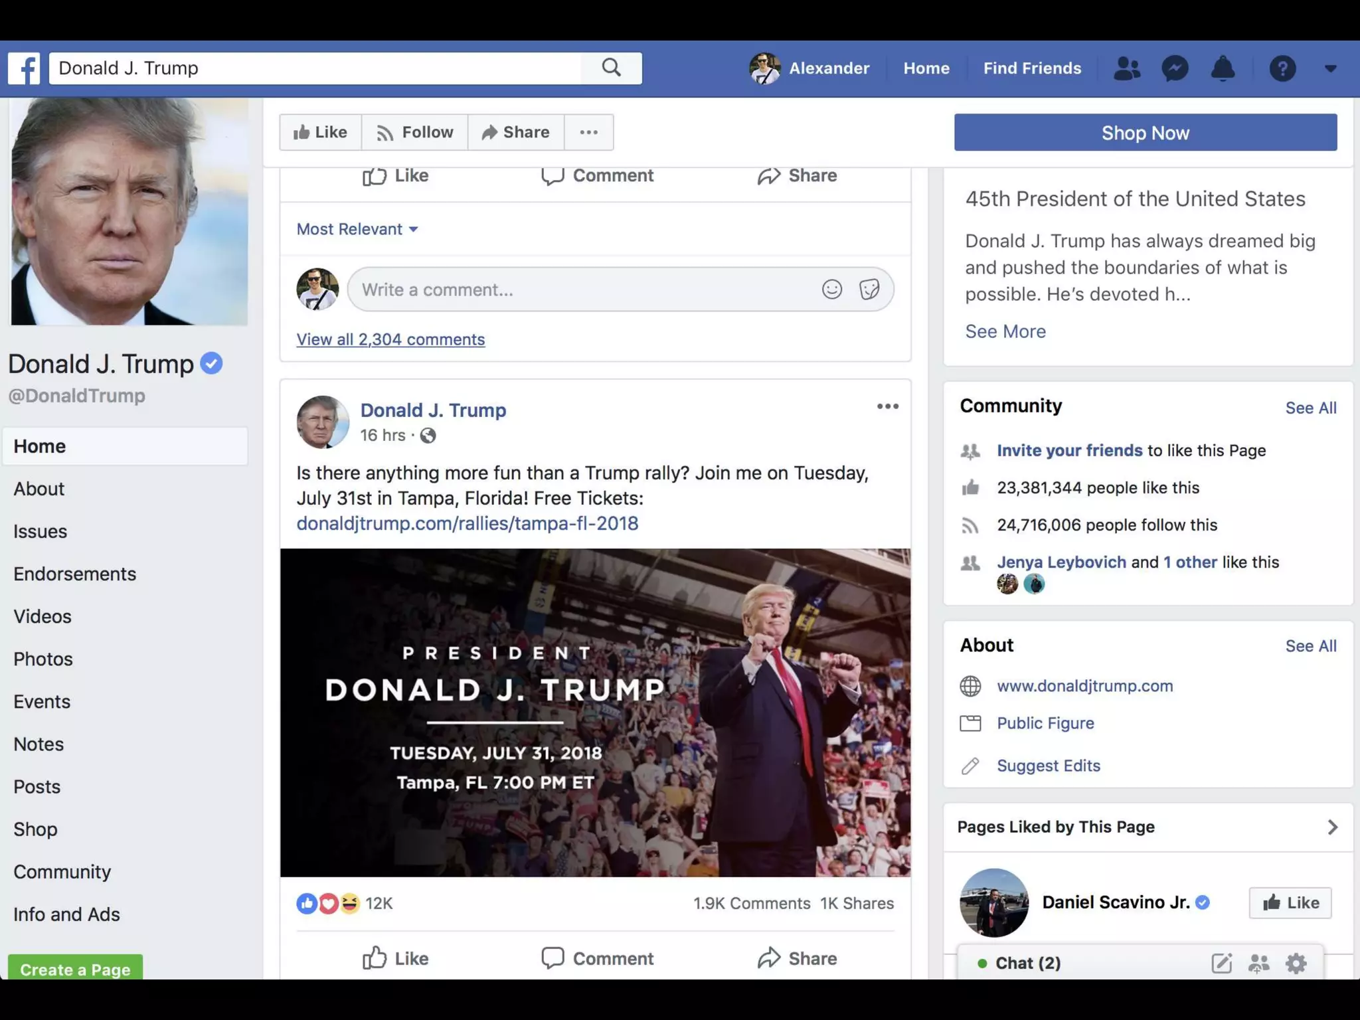Screen dimensions: 1360x1020
Task: Share the previous post above comments
Action: pos(797,176)
